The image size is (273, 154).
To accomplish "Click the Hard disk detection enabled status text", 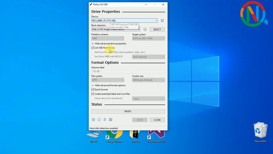I will [x=104, y=128].
